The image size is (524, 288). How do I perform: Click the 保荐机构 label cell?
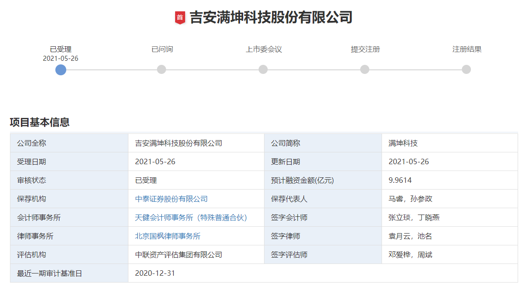[69, 199]
